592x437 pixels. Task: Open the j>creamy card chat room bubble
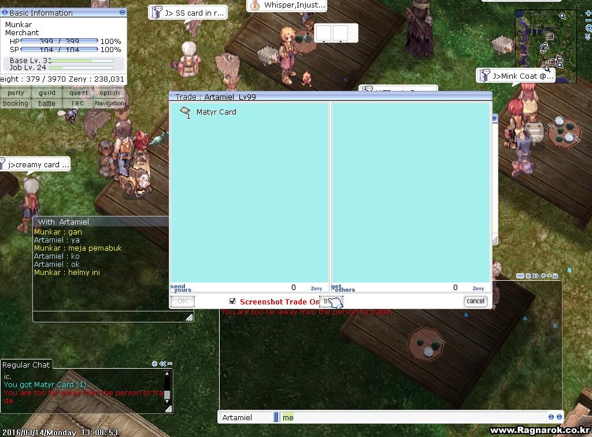click(35, 165)
